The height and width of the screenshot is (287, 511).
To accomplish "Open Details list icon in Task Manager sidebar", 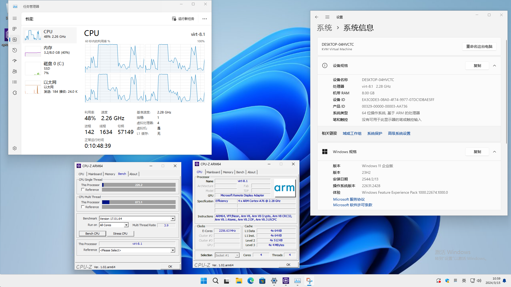I will click(15, 82).
